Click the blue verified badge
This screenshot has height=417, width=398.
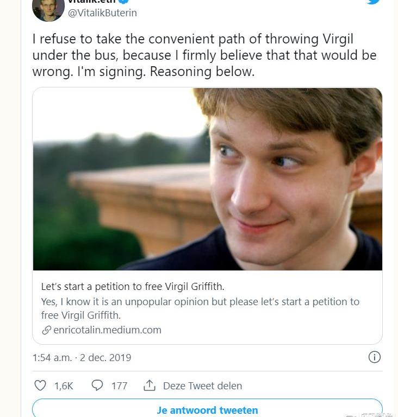124,1
